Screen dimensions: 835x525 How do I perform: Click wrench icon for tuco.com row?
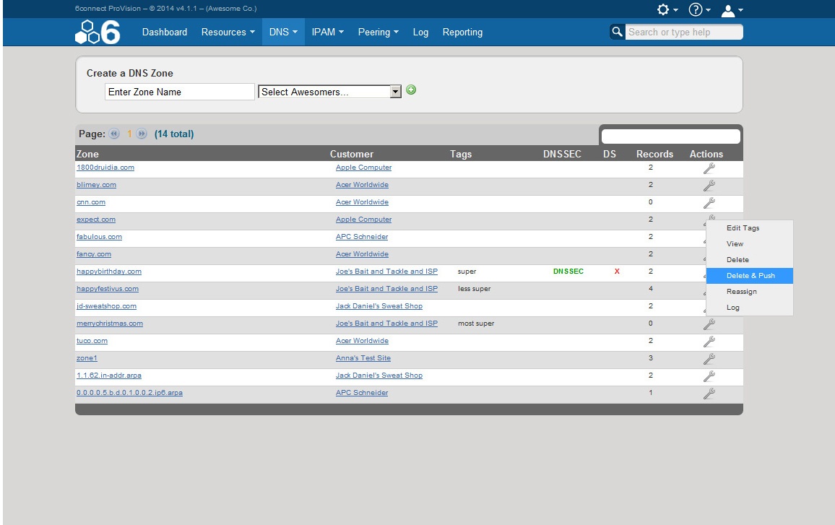(x=709, y=342)
